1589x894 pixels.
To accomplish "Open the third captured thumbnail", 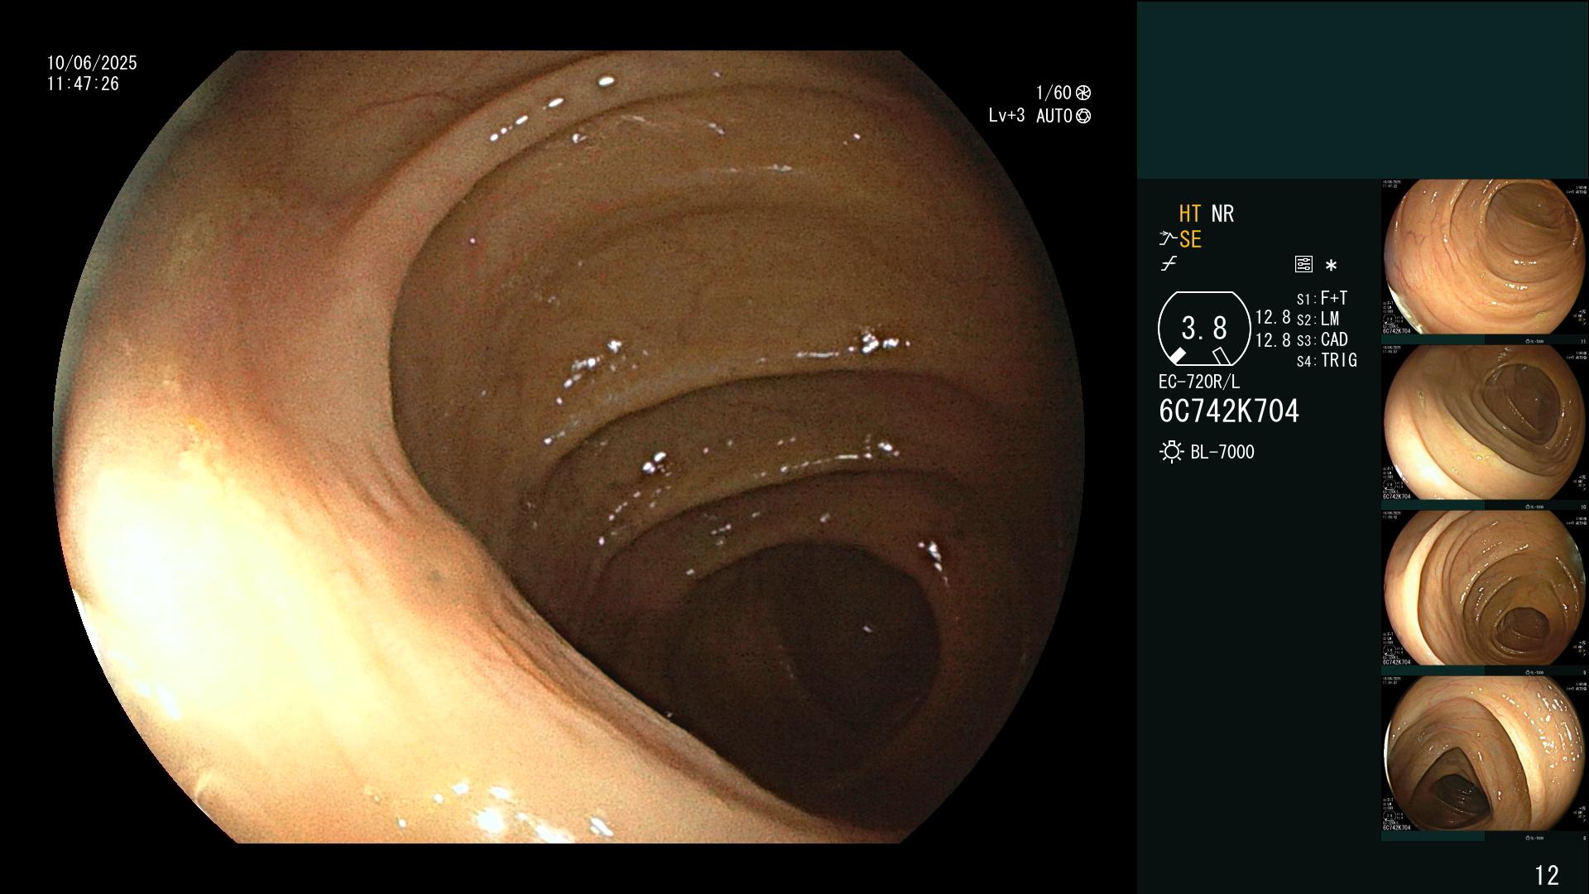I will click(1485, 589).
